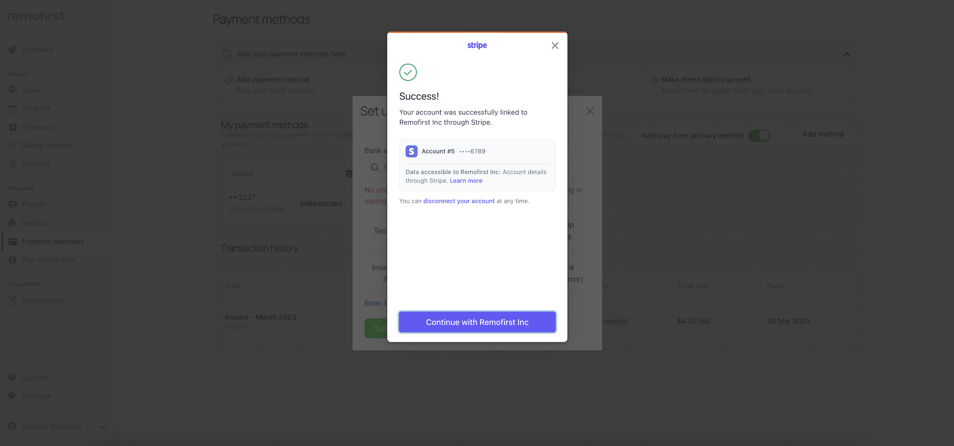Image resolution: width=954 pixels, height=446 pixels.
Task: Click the Support question mark icon
Action: click(x=12, y=377)
